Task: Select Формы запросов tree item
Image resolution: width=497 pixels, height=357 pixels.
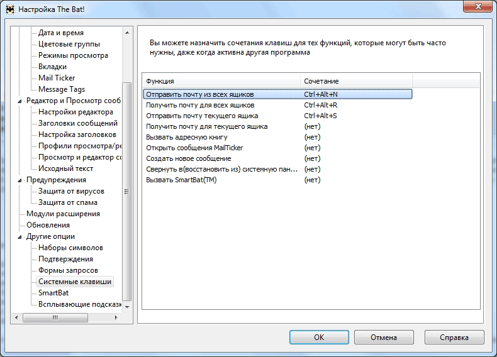Action: pyautogui.click(x=68, y=270)
